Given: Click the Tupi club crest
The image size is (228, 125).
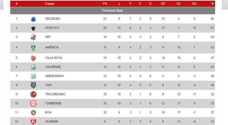Looking at the screenshot, I should (34, 85).
